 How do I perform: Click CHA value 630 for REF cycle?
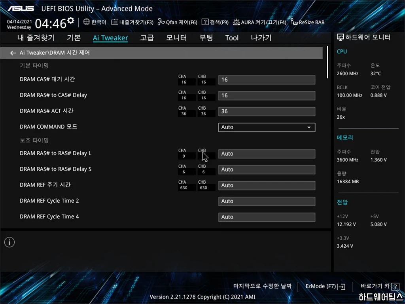click(184, 188)
